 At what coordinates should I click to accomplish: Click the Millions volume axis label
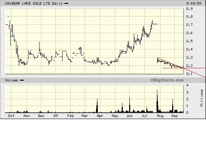(x=202, y=98)
